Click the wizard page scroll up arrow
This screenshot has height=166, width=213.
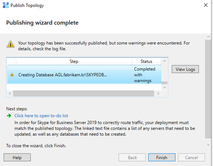click(x=208, y=37)
